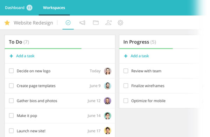Check off Decide on new logo
This screenshot has width=210, height=137.
point(11,71)
